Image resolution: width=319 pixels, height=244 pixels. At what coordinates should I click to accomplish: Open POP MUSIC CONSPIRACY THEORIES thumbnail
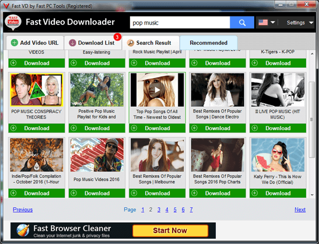(x=37, y=90)
